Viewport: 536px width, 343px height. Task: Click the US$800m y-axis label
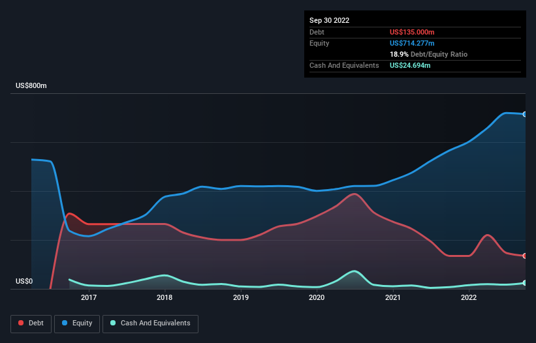(x=31, y=85)
